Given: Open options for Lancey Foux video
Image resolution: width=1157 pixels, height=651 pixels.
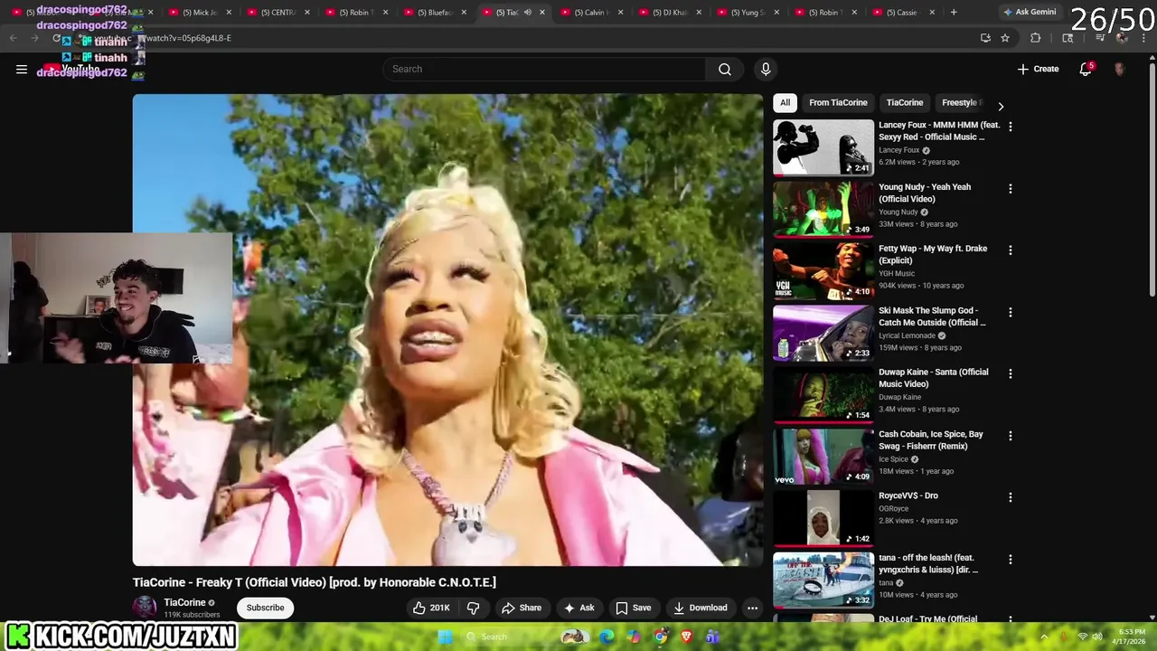Looking at the screenshot, I should tap(1011, 127).
